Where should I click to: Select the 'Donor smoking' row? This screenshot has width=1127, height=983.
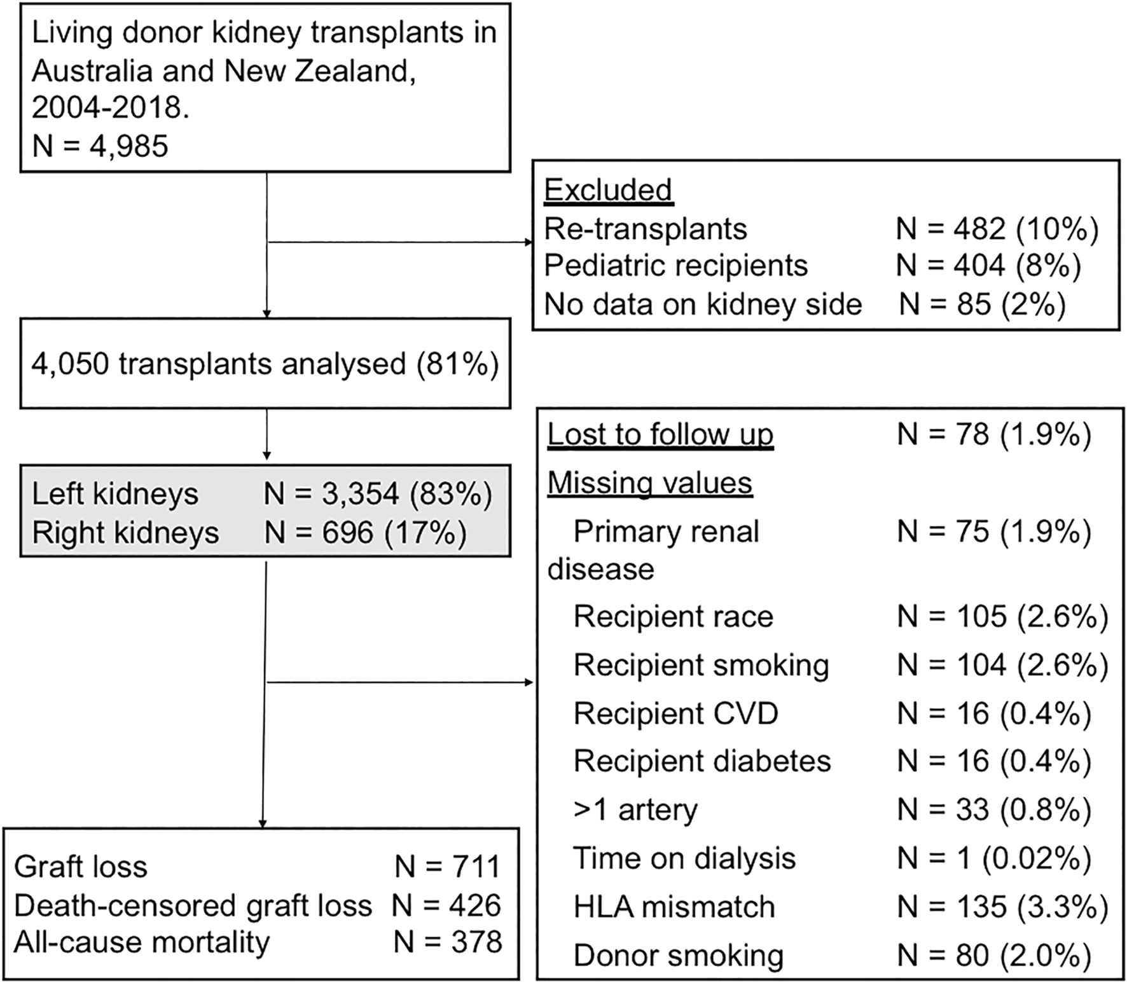click(833, 956)
